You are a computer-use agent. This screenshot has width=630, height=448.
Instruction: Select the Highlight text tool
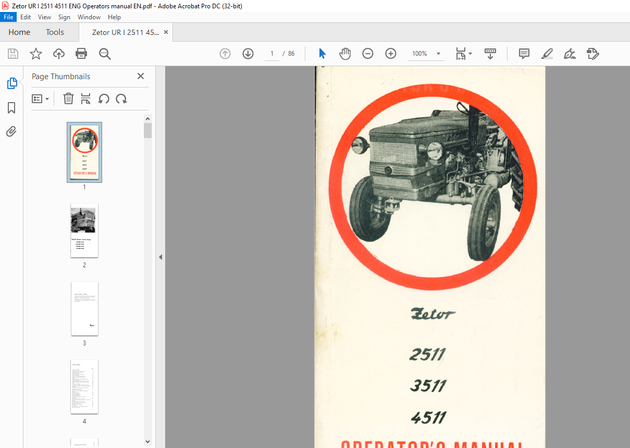point(547,54)
